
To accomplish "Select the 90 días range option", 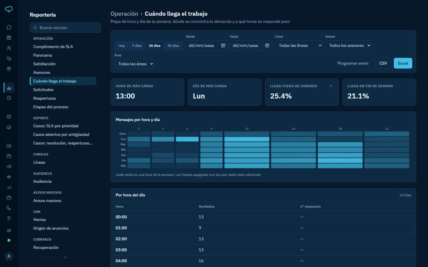I will pos(173,46).
